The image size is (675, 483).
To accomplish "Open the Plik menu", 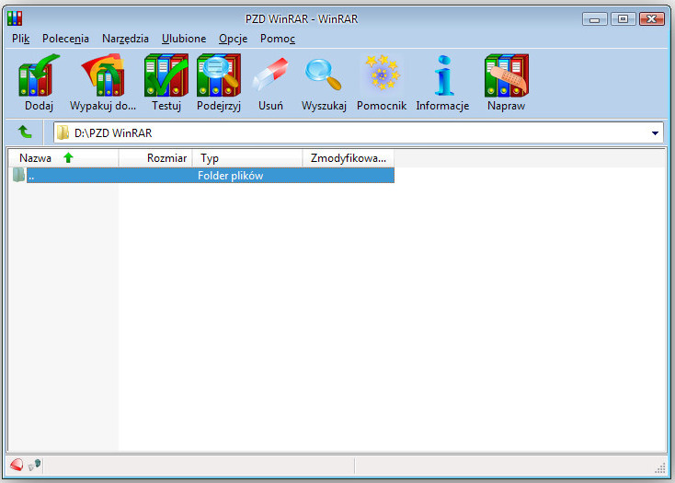I will (x=20, y=39).
